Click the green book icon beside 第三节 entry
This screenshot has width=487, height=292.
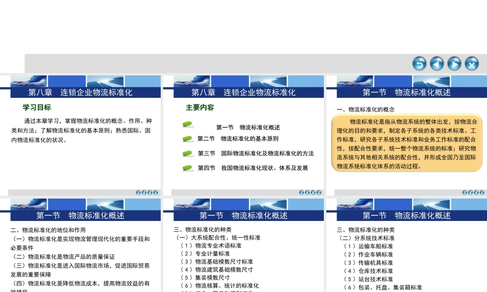(x=187, y=154)
